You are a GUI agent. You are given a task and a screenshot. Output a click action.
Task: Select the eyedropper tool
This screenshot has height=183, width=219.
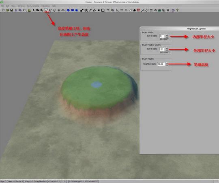click(90, 10)
